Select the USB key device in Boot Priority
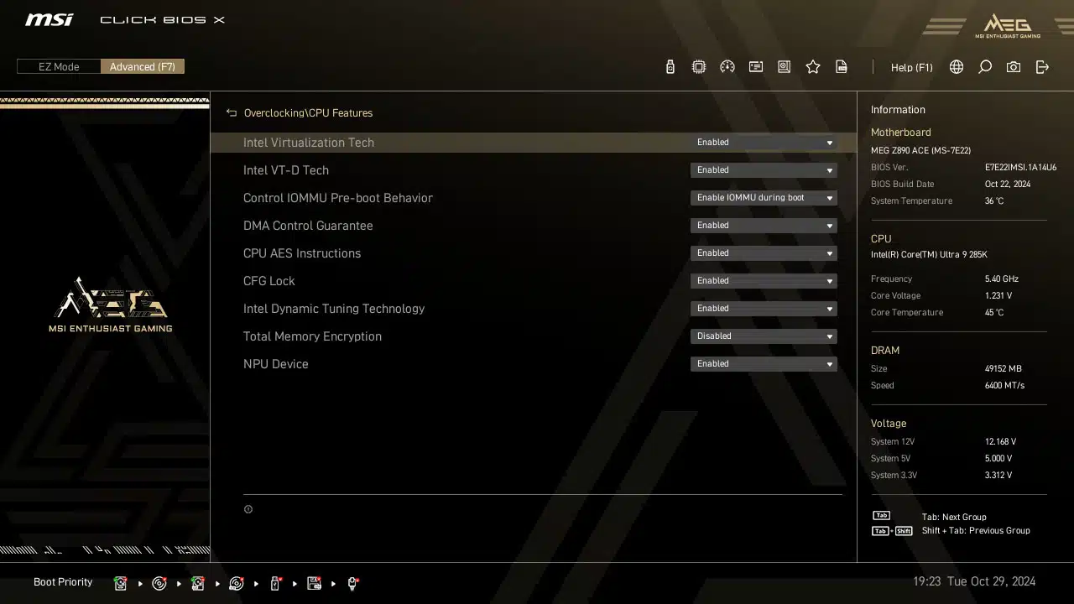The width and height of the screenshot is (1074, 604). tap(275, 583)
